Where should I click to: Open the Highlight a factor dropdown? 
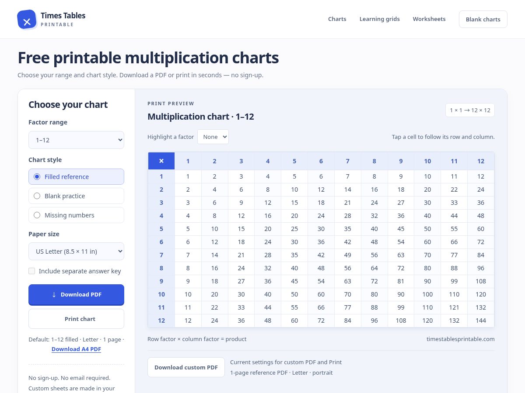(x=213, y=137)
